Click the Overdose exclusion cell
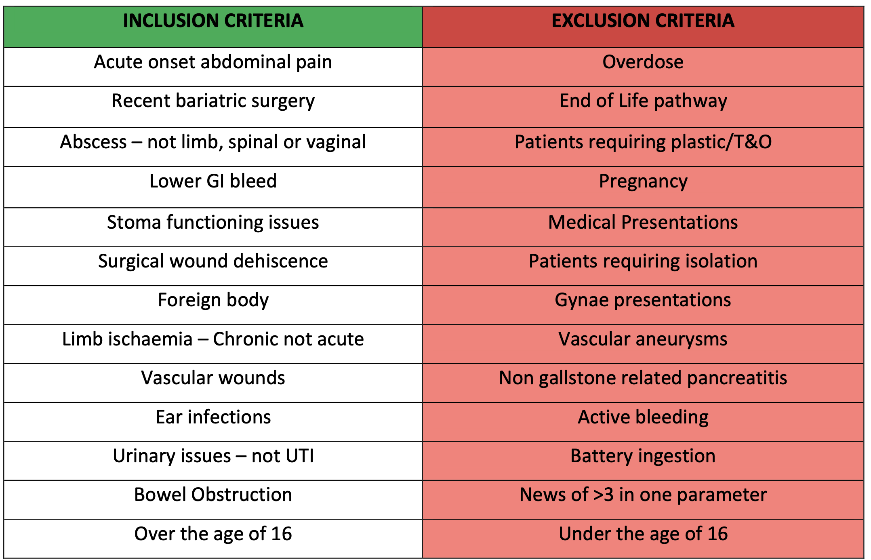This screenshot has height=560, width=871. pyautogui.click(x=643, y=62)
